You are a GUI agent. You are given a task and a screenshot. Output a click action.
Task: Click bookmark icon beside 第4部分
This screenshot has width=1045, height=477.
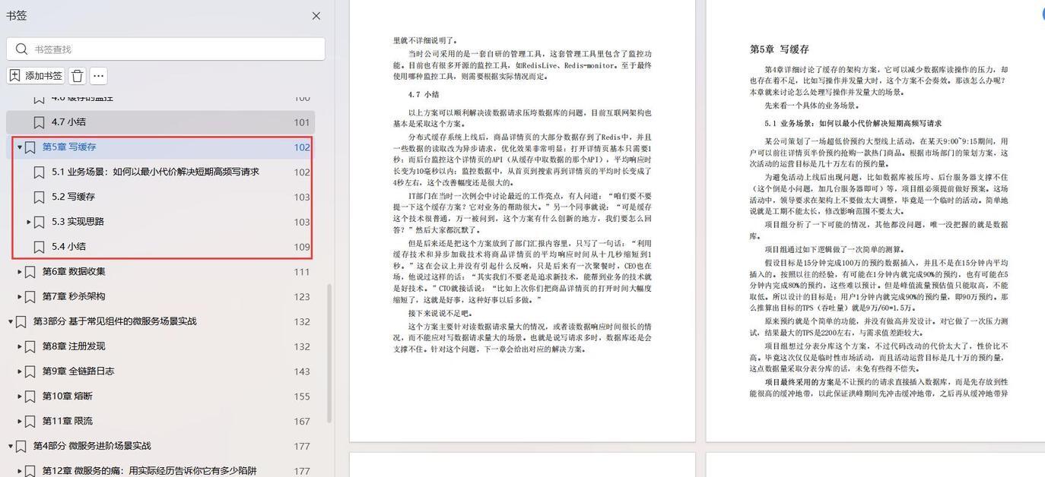[21, 447]
